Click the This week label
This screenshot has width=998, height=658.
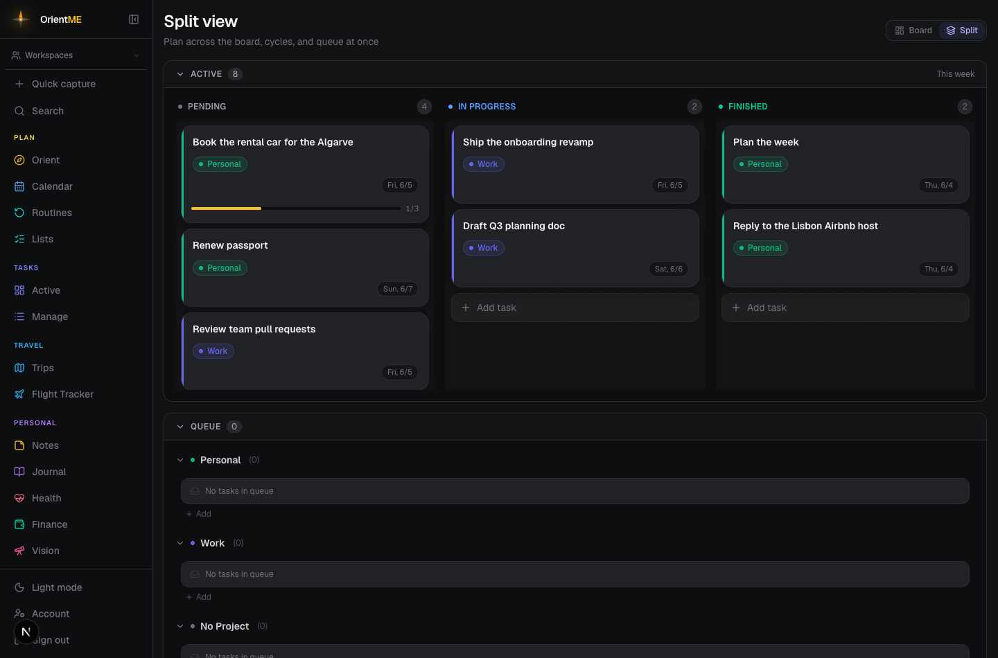[956, 74]
